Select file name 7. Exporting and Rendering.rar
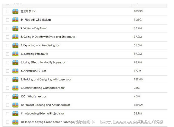This screenshot has width=174, height=127. point(40,45)
